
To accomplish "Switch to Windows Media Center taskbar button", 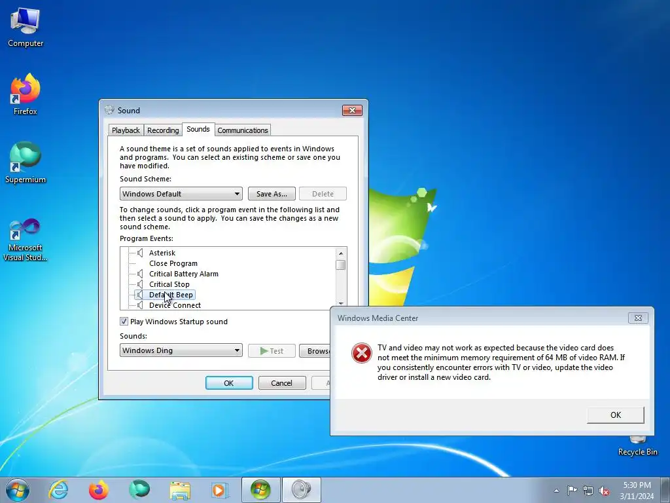I will point(260,490).
